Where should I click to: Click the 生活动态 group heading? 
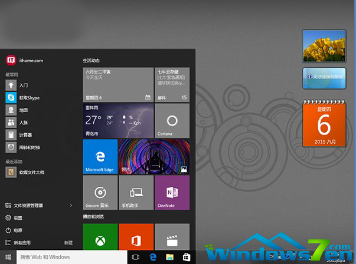point(92,61)
